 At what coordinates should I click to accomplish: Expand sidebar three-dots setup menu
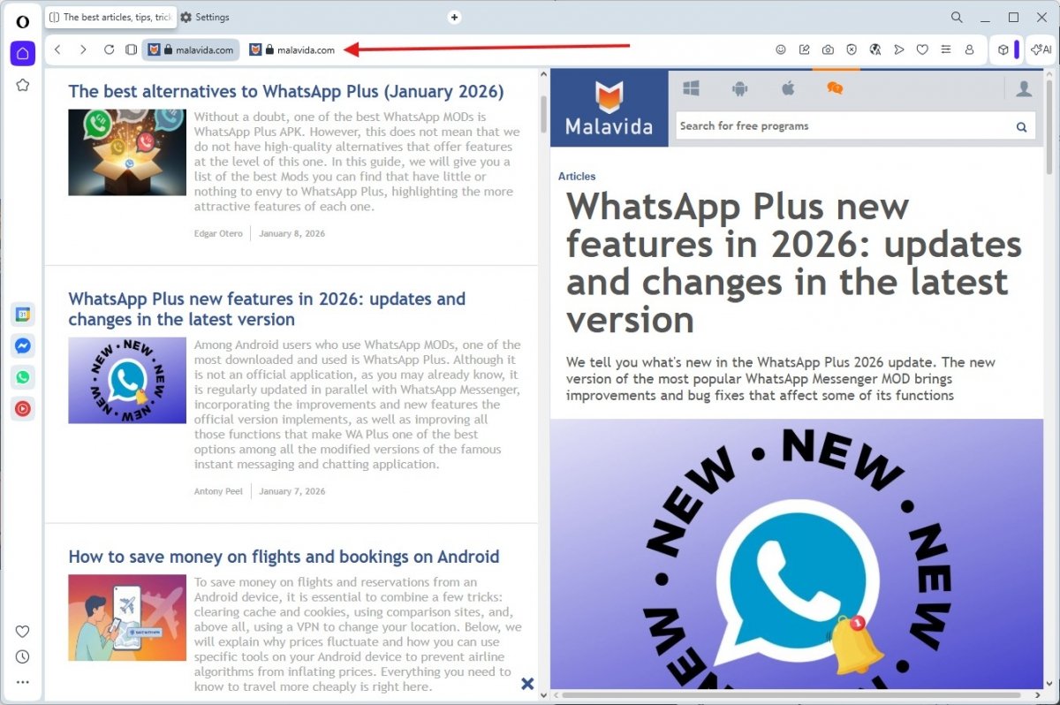pos(23,682)
